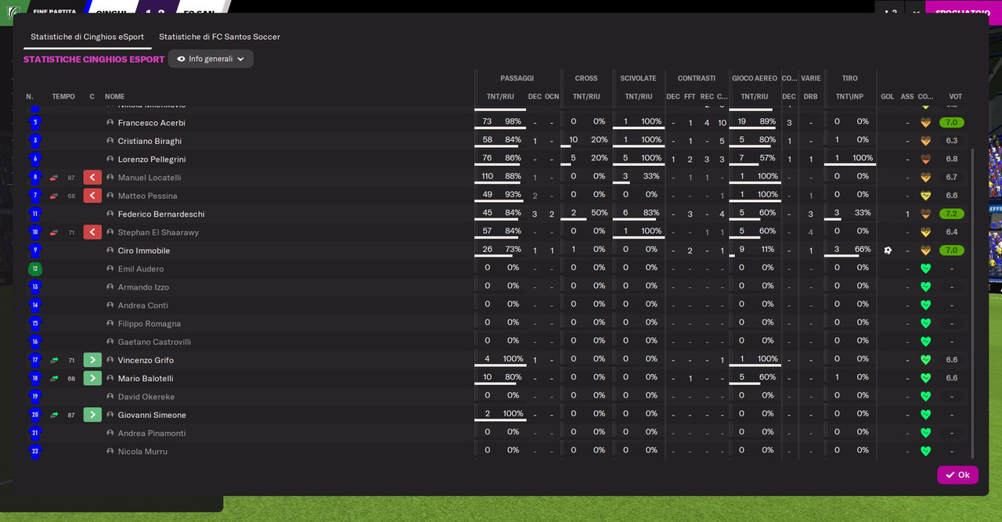Viewport: 1002px width, 522px height.
Task: Click Emil Audero's green condition heart
Action: [925, 268]
